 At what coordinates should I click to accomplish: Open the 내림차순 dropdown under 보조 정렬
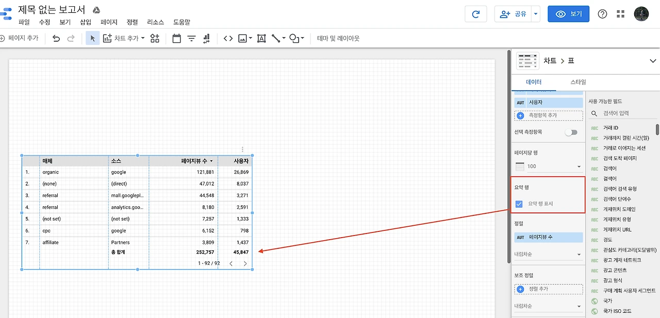tap(549, 306)
